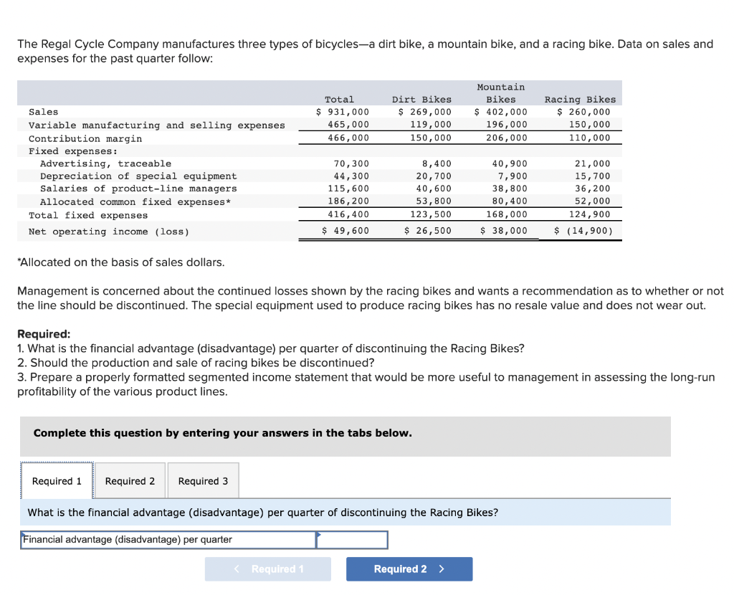The height and width of the screenshot is (595, 734).
Task: Click the blue Required 2 next button
Action: (x=409, y=568)
